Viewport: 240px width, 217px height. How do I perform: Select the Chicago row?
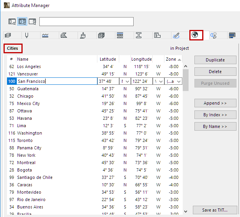tap(95, 96)
